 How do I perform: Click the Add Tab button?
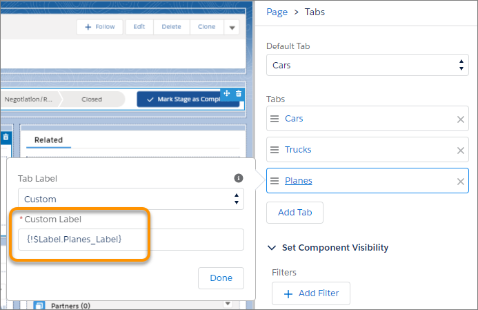(295, 213)
